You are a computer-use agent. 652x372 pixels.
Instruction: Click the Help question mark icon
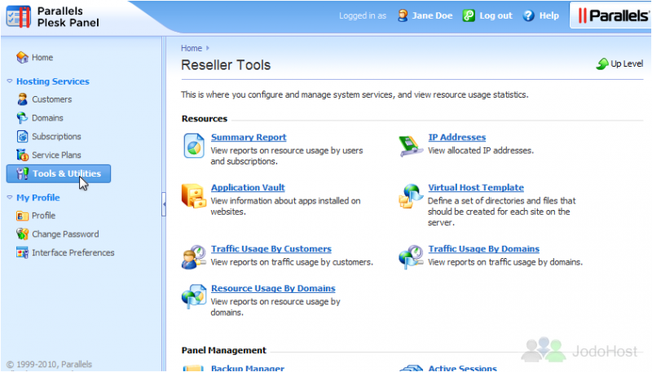(x=528, y=15)
